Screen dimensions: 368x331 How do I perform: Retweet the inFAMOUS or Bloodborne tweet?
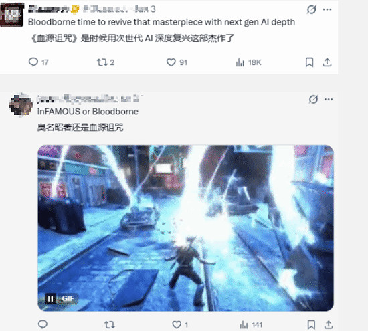click(x=109, y=325)
